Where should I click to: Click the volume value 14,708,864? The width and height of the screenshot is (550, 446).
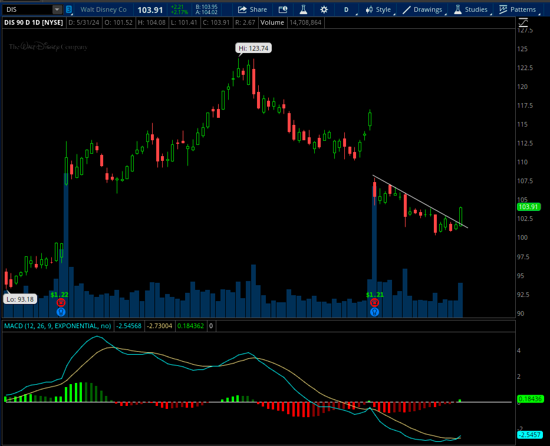(x=305, y=22)
